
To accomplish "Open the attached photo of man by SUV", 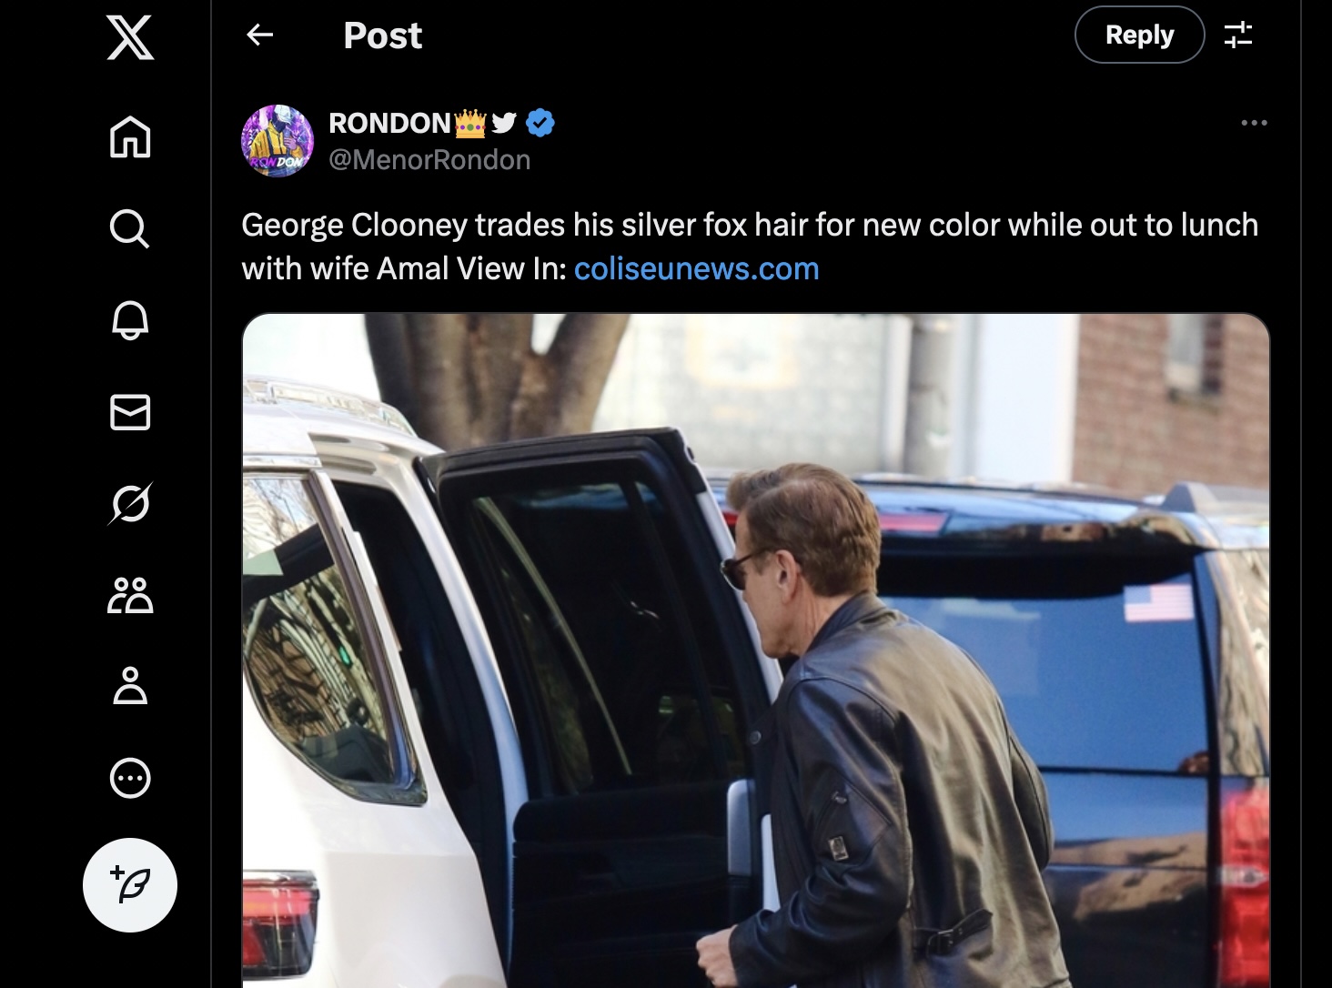I will pos(755,650).
